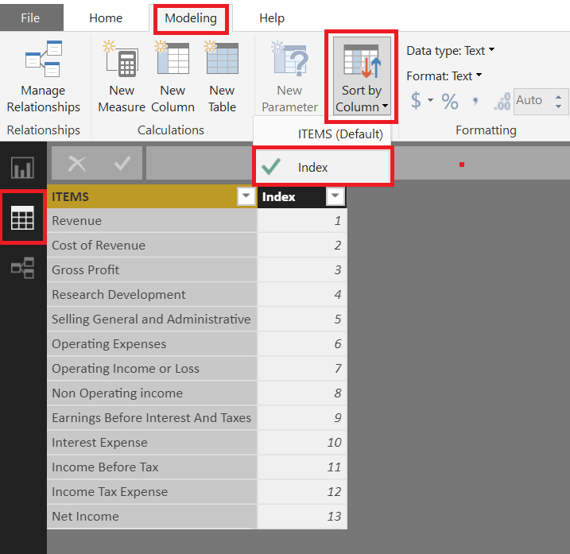Open Data type: Text dropdown
Screen dimensions: 570x554
point(451,51)
